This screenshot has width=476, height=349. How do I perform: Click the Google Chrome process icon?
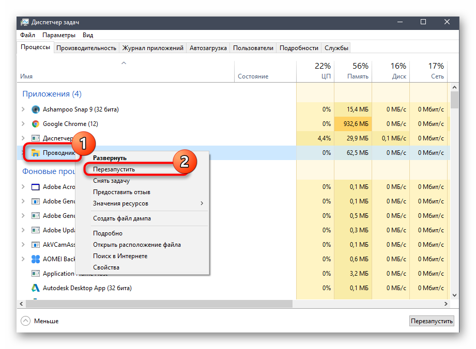(36, 124)
